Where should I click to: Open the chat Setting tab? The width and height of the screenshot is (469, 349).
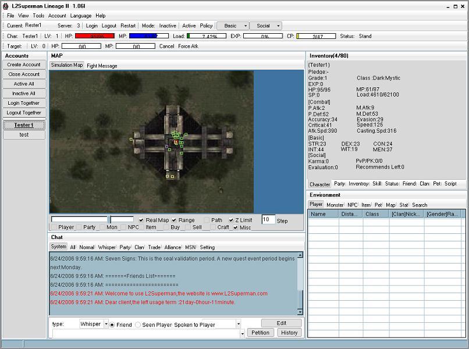click(207, 247)
